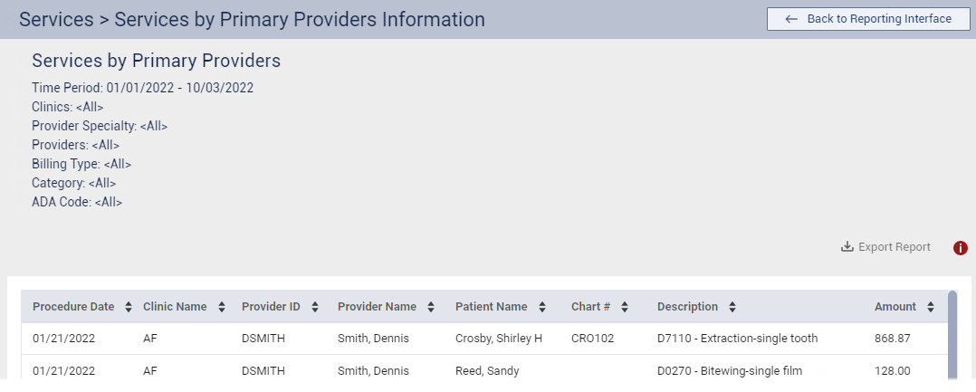Click the Procedure Date header label
The image size is (976, 392).
click(x=73, y=307)
